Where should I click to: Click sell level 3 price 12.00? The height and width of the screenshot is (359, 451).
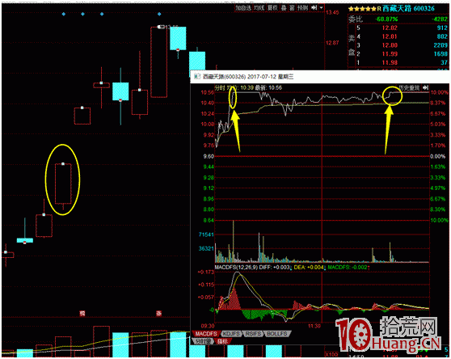[390, 45]
